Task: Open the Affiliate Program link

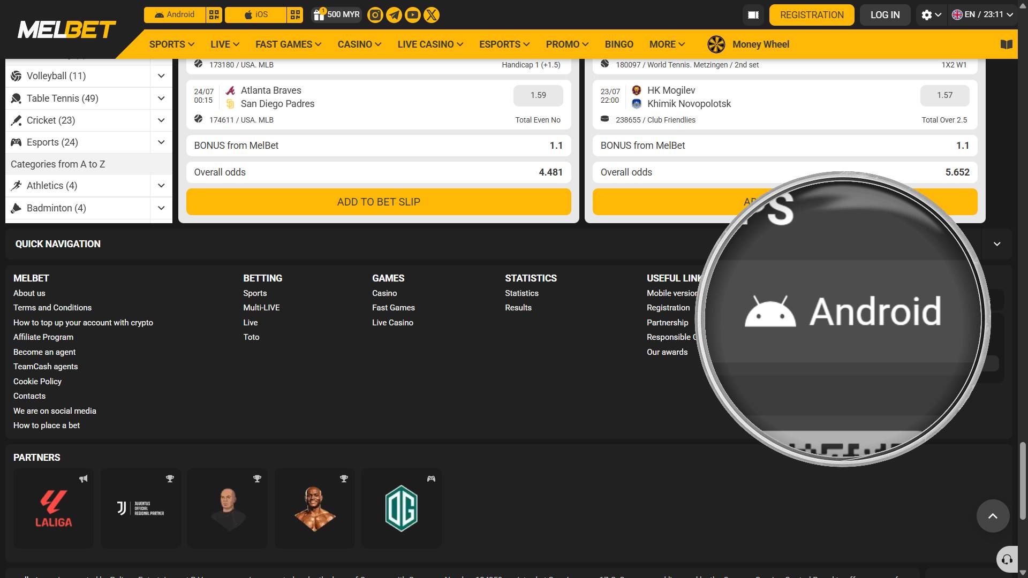Action: [43, 337]
